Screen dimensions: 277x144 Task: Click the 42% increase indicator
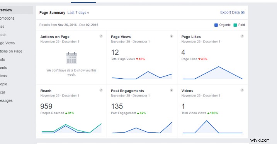(x=141, y=113)
